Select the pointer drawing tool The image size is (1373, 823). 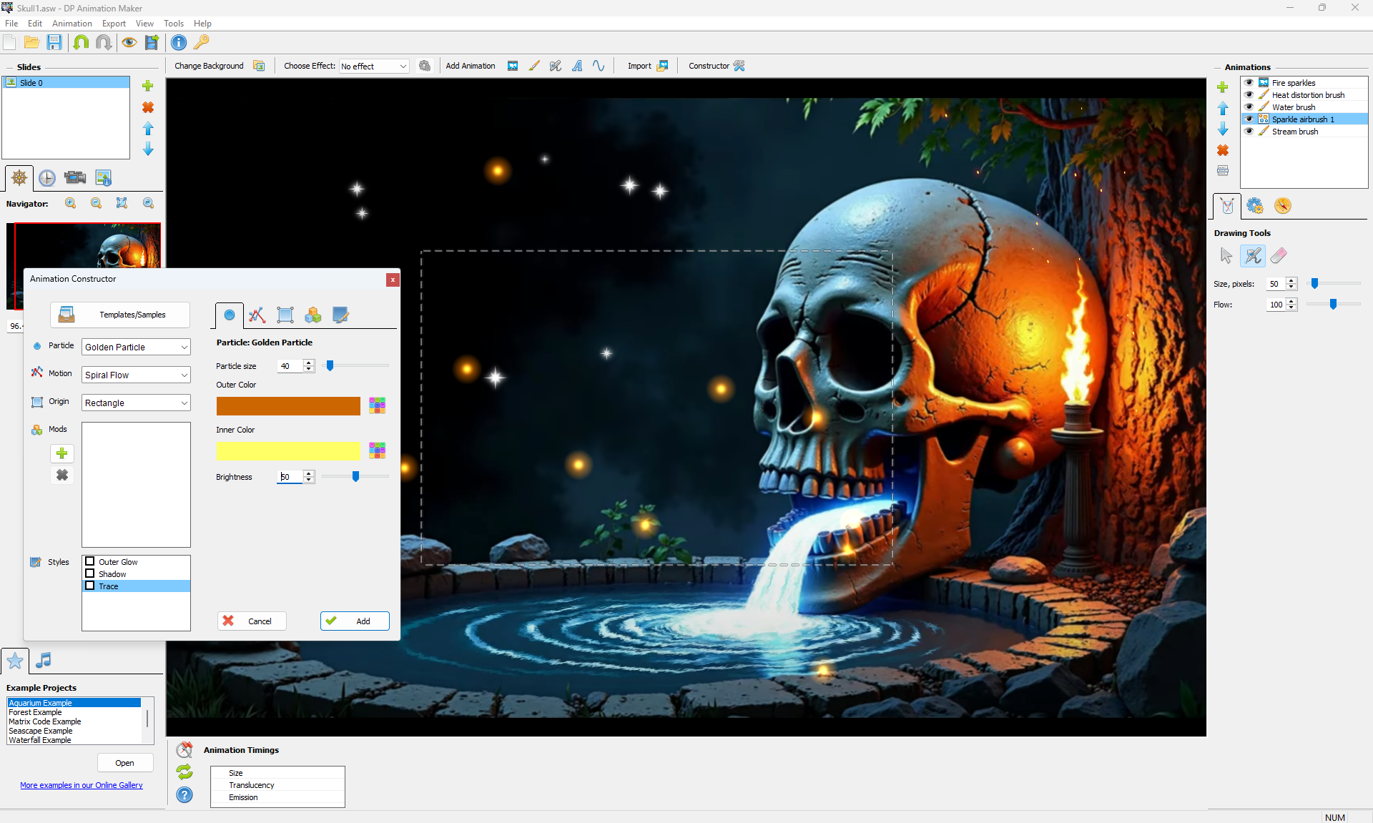click(1226, 255)
